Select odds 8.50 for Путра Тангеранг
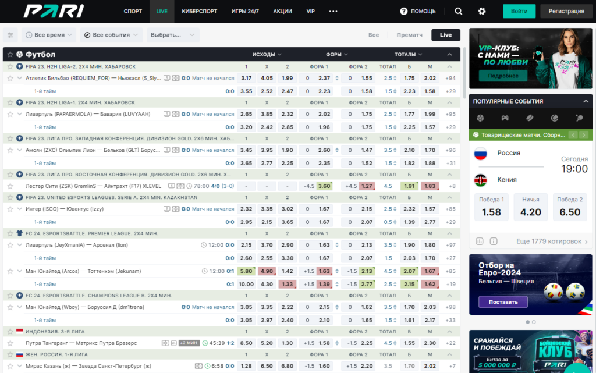The width and height of the screenshot is (596, 373). pyautogui.click(x=246, y=343)
